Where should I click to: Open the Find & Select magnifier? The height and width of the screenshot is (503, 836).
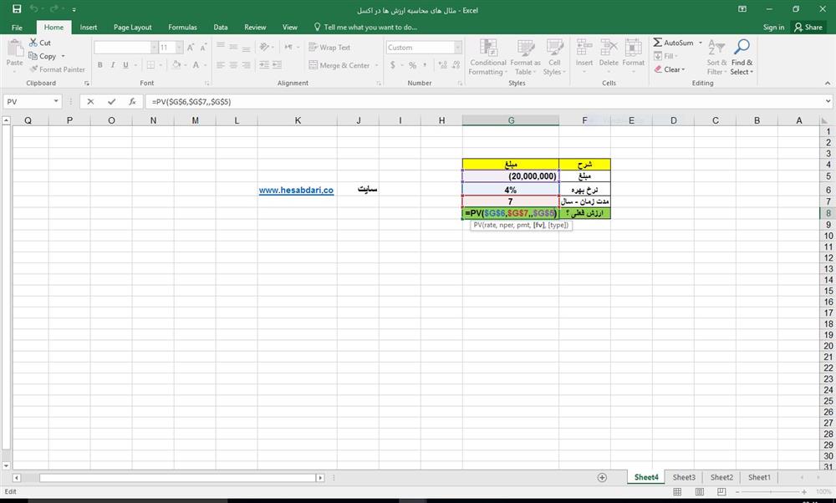(x=742, y=48)
